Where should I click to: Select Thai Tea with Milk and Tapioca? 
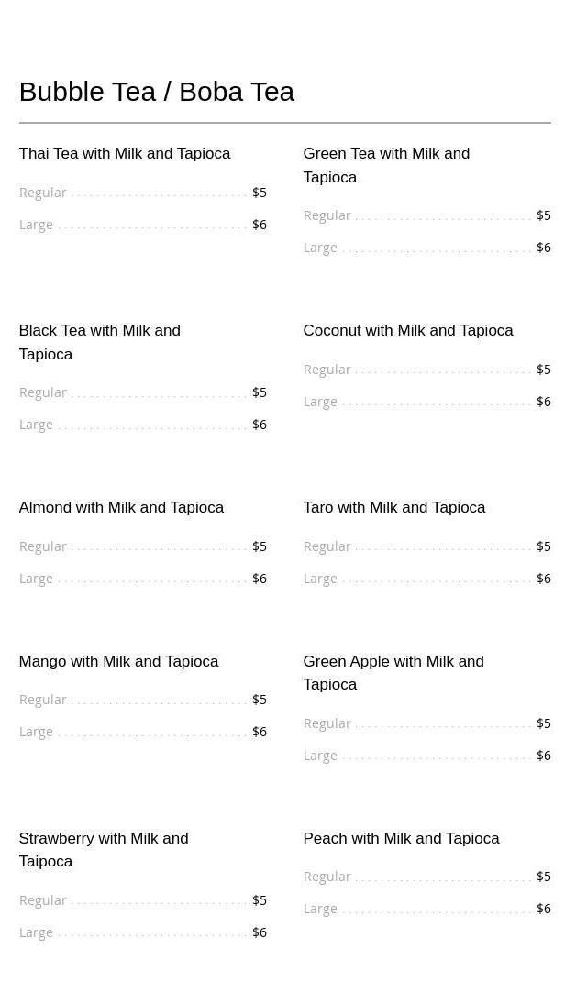point(125,154)
